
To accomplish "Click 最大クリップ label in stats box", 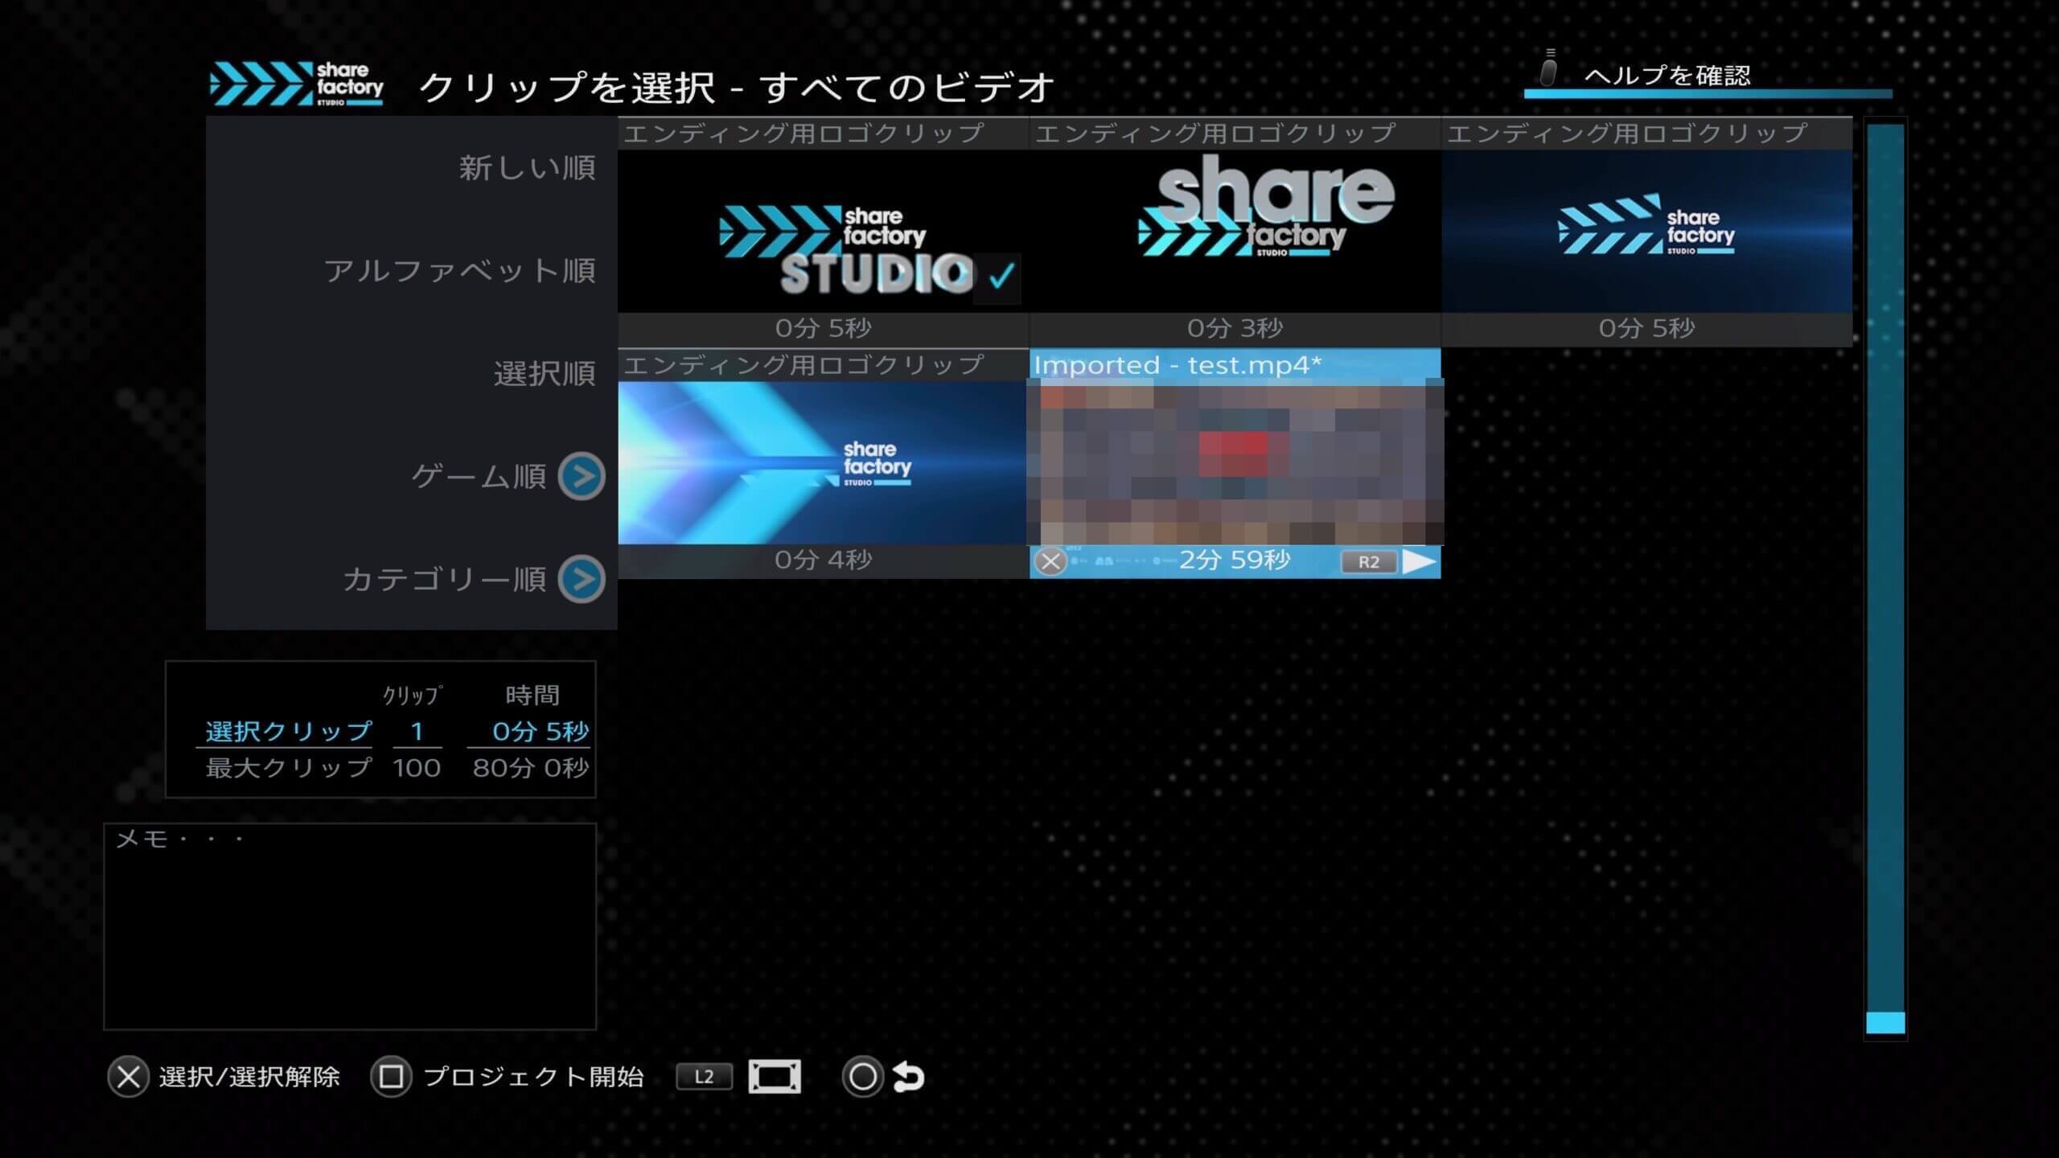I will pyautogui.click(x=288, y=768).
